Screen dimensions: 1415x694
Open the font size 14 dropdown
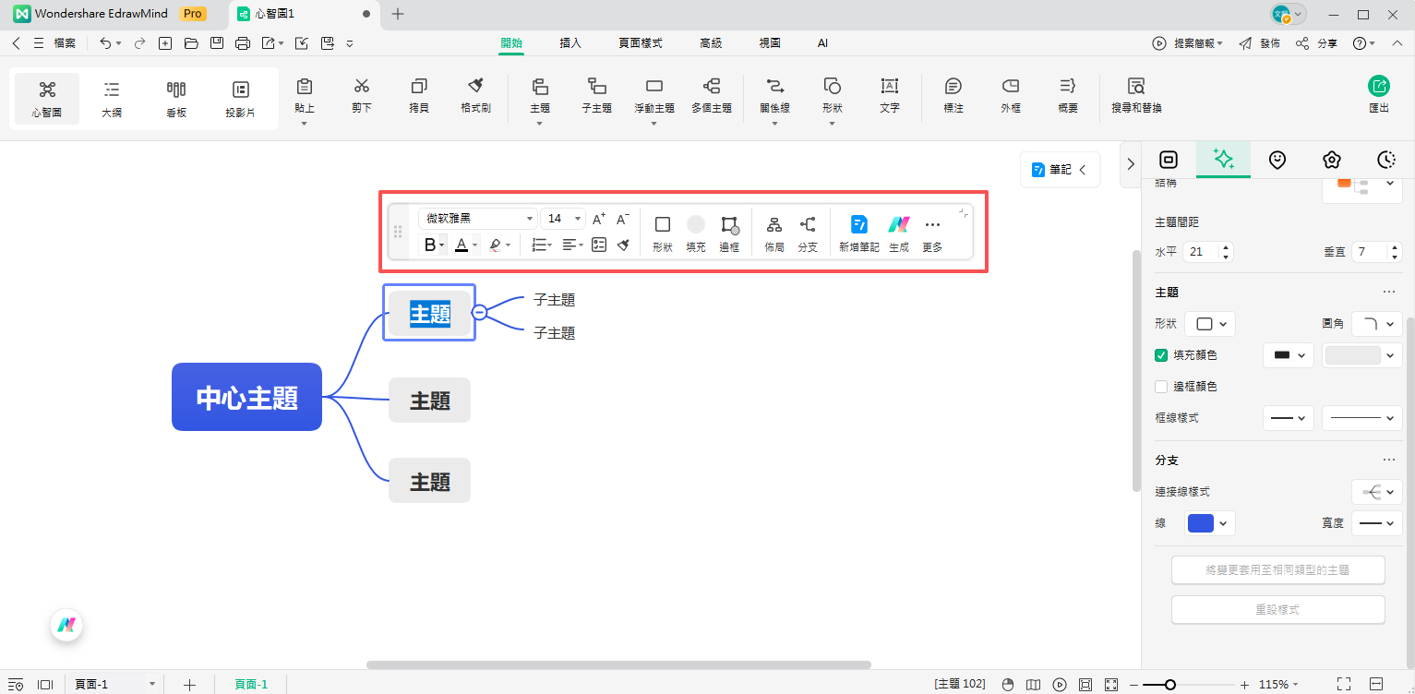pyautogui.click(x=563, y=219)
